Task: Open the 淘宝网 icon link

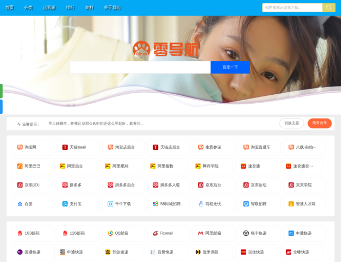Action: (20, 147)
